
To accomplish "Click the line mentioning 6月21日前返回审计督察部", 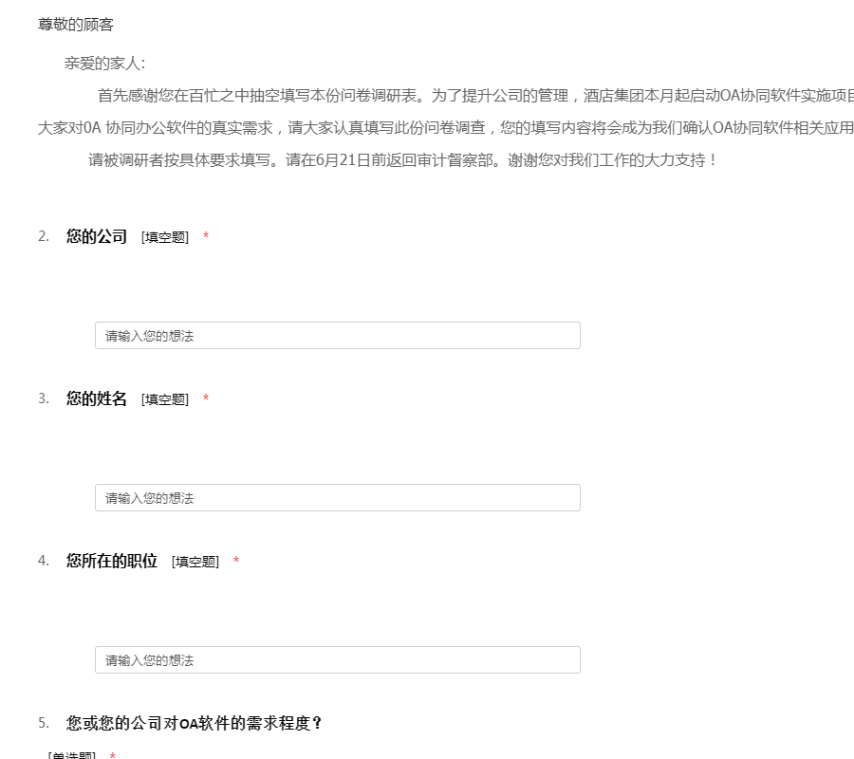I will [402, 160].
